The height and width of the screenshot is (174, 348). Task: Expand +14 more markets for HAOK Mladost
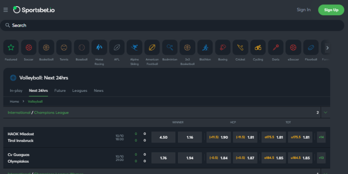(x=321, y=137)
